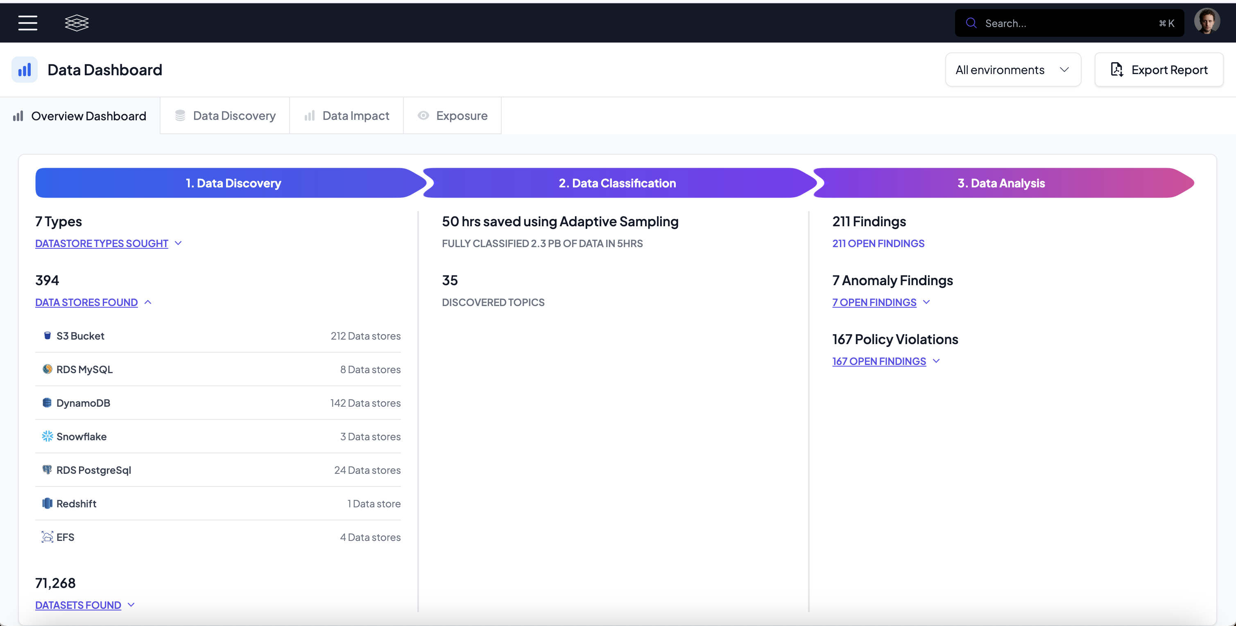The image size is (1236, 626).
Task: Click the Exposure eye icon
Action: (x=423, y=115)
